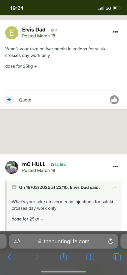
Task: Like Elvis Dad's post with thumbs-up icon
Action: [x=114, y=100]
